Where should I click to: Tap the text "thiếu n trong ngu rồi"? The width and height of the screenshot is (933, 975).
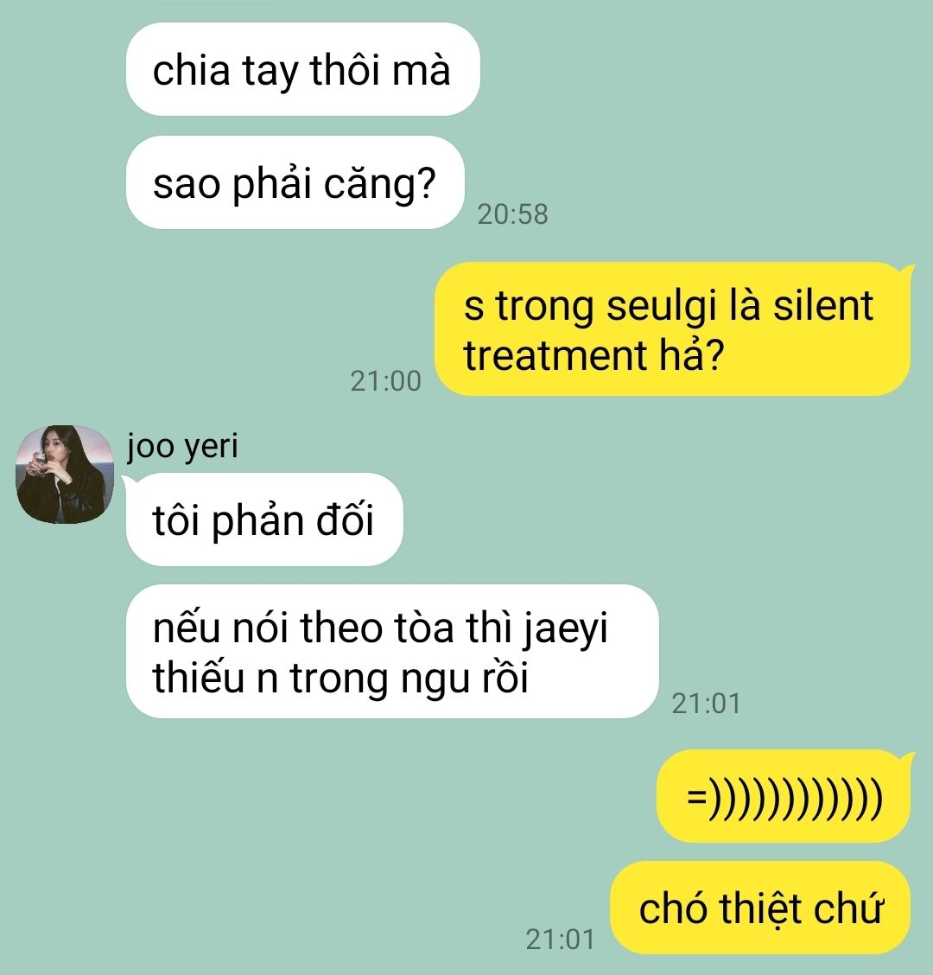pos(340,677)
